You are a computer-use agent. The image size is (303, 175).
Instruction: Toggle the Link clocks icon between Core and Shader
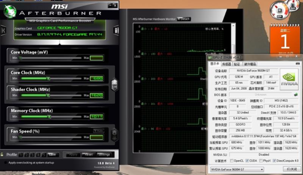click(114, 85)
